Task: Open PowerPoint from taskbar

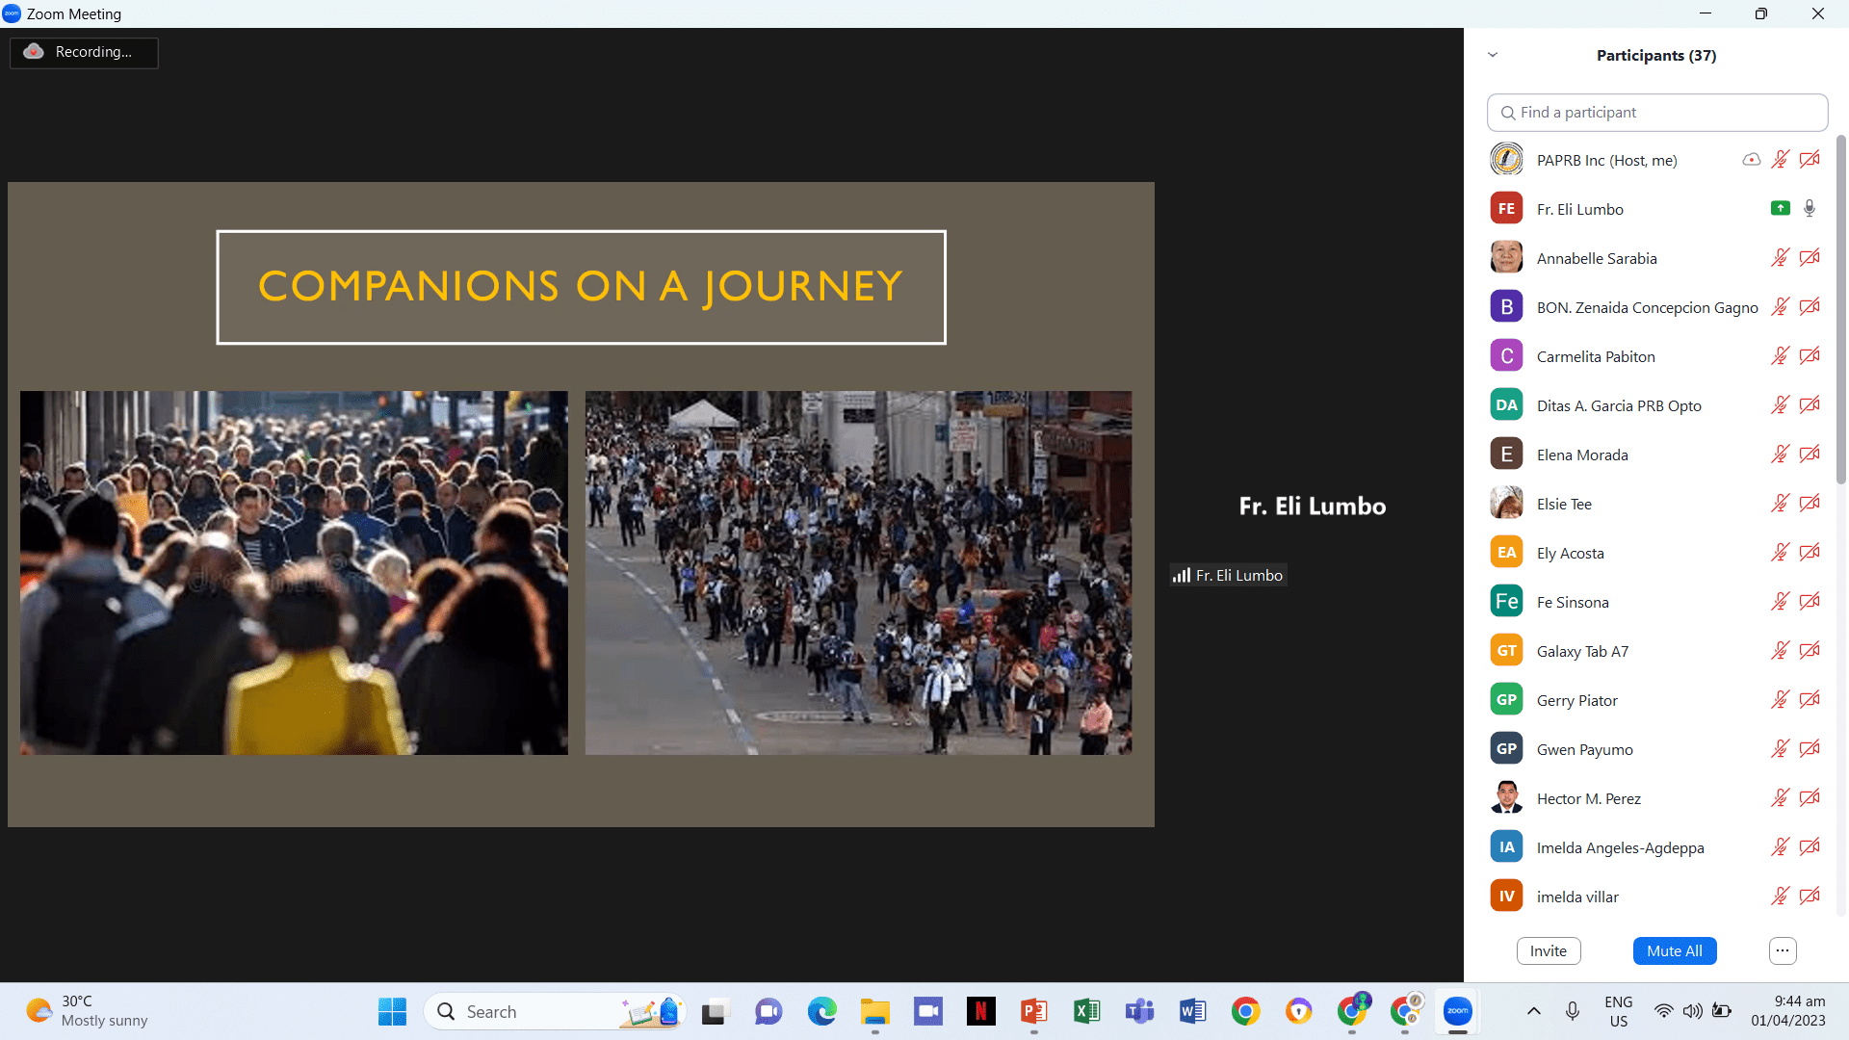Action: pos(1033,1011)
